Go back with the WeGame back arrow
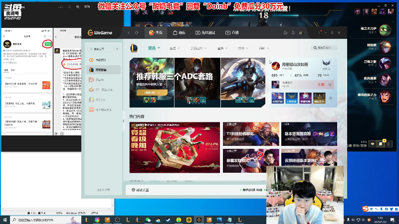The image size is (399, 224). click(x=129, y=33)
